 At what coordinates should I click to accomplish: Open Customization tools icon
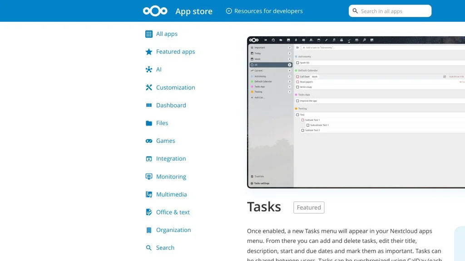pyautogui.click(x=149, y=87)
